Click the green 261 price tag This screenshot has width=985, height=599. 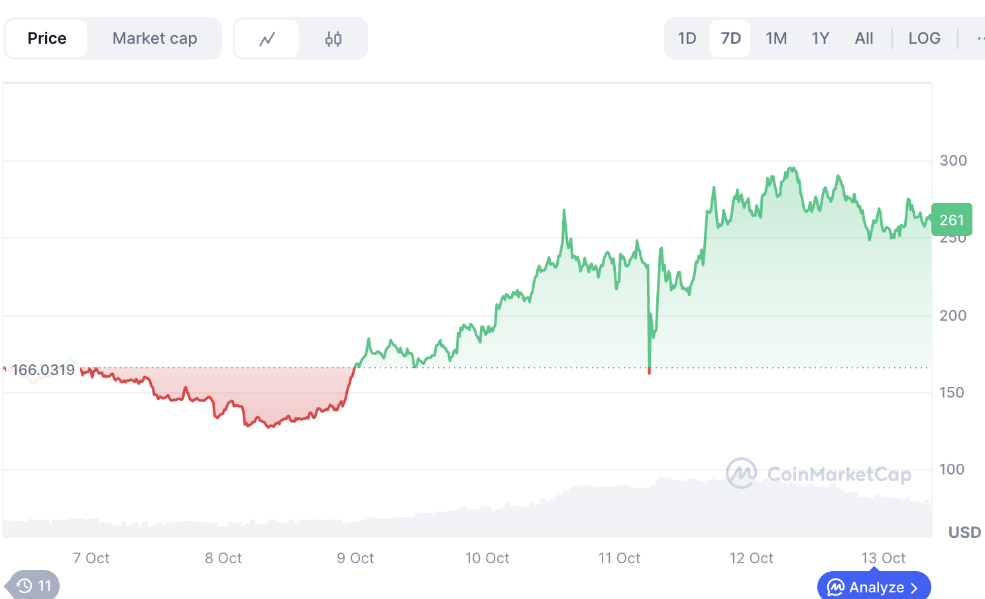pyautogui.click(x=951, y=219)
